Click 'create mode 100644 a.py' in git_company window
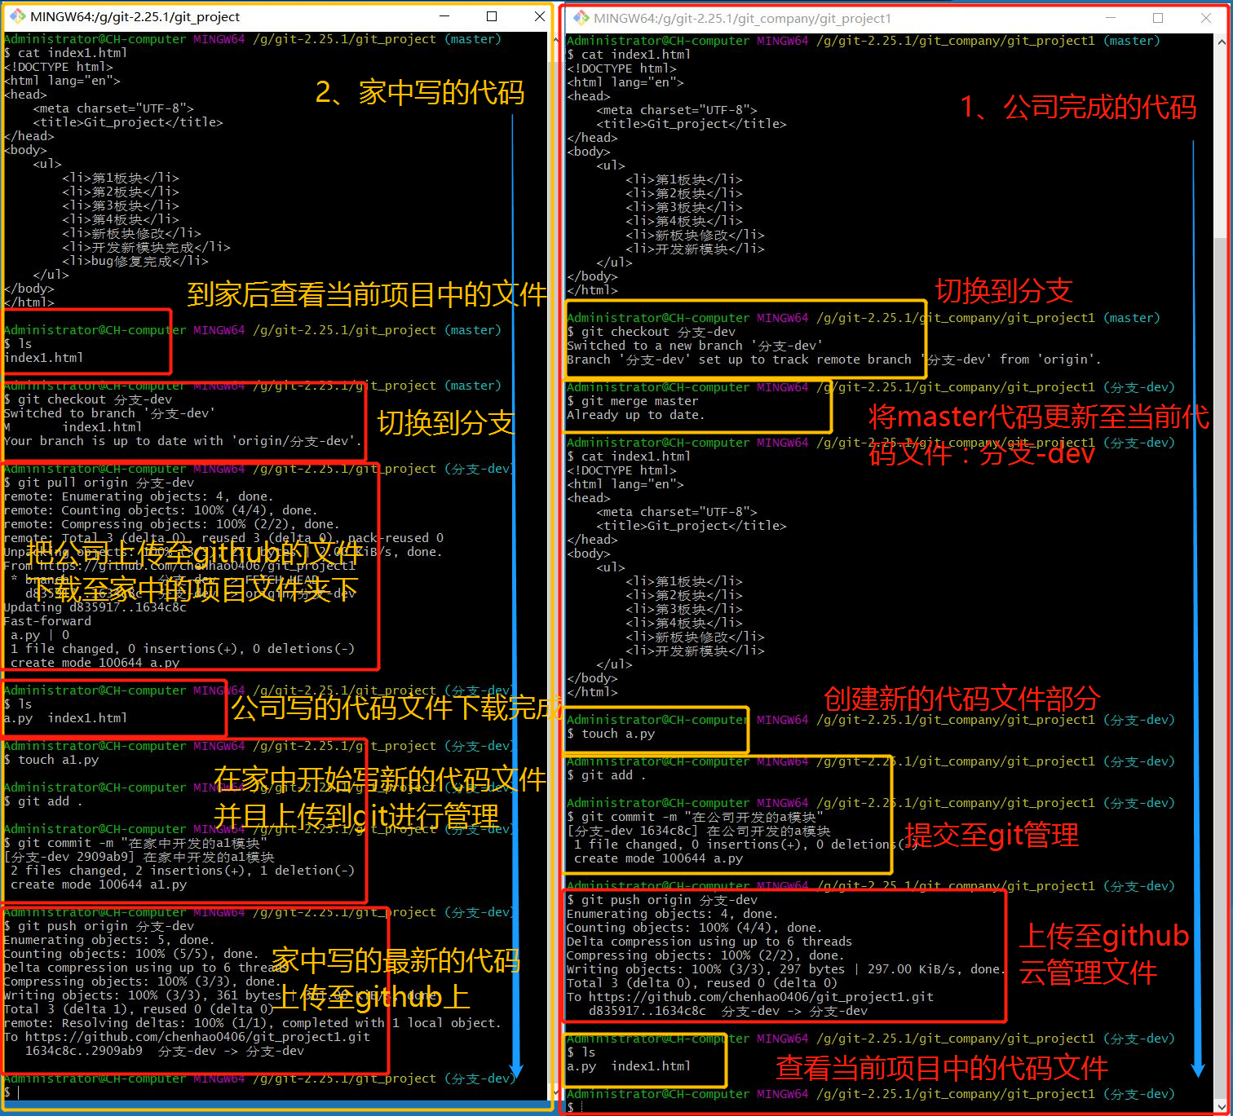This screenshot has width=1233, height=1116. (658, 858)
